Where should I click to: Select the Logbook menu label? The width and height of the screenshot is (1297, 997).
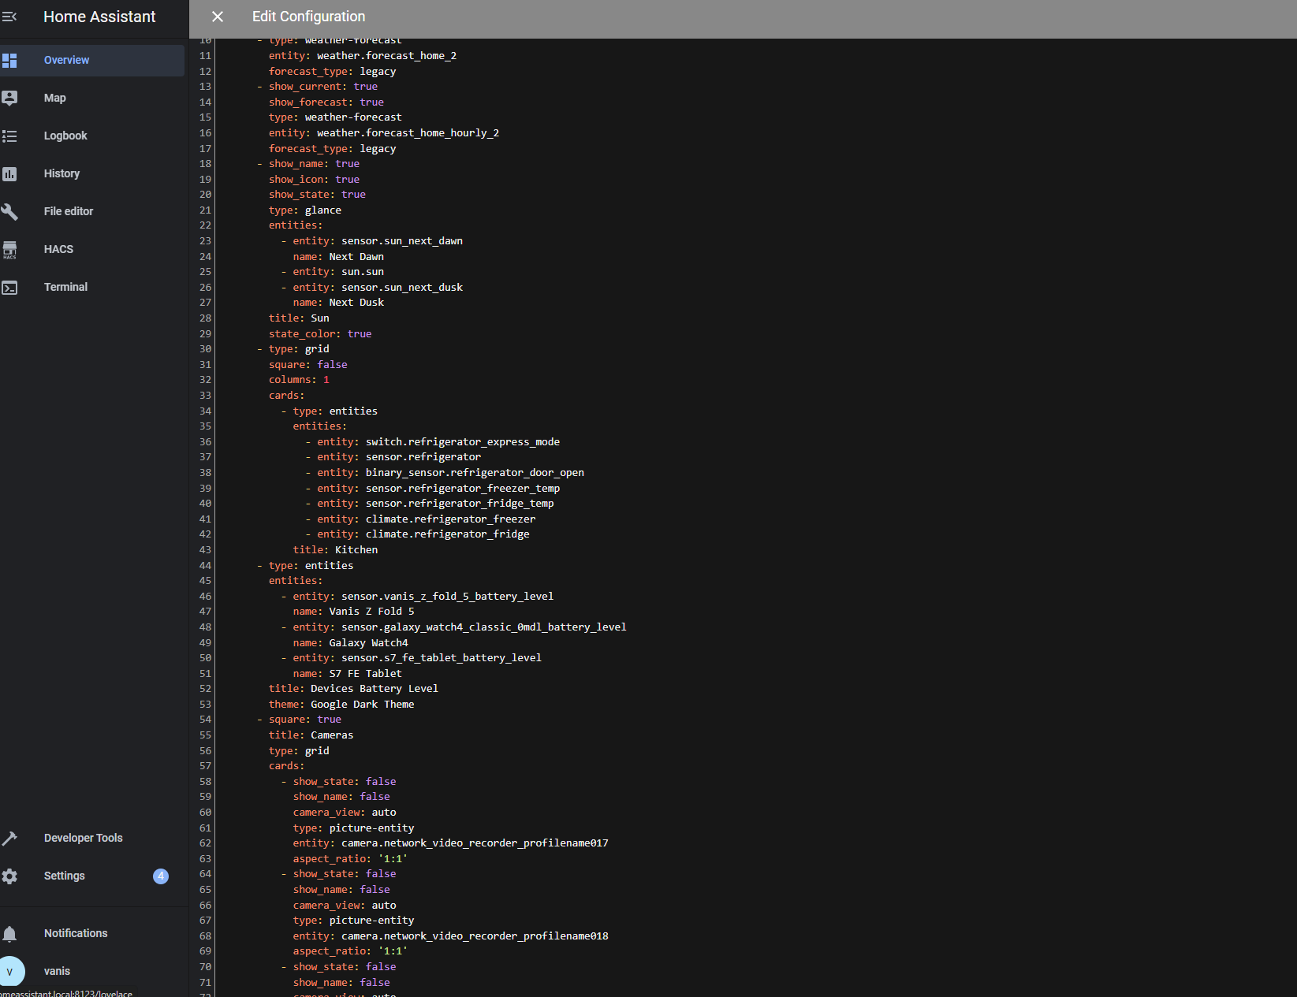pyautogui.click(x=65, y=136)
